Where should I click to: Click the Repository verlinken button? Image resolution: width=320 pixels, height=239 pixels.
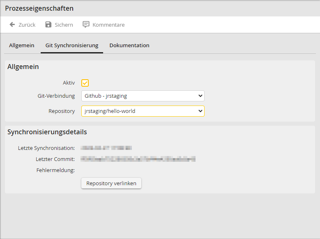(x=111, y=183)
